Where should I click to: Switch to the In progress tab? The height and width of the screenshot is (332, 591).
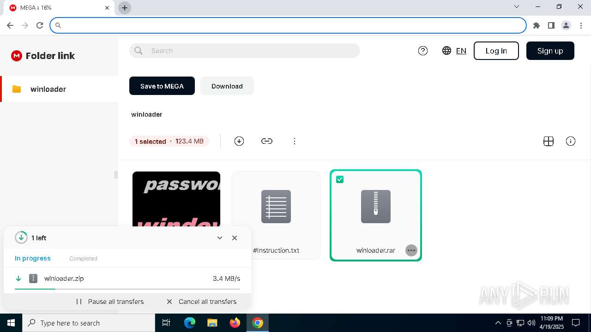[33, 258]
